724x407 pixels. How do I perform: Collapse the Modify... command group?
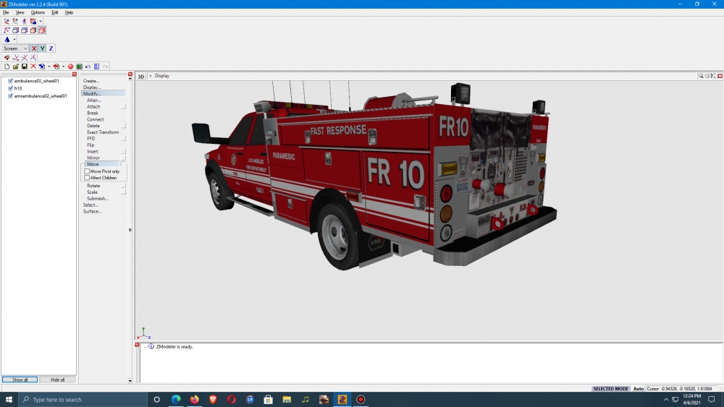(x=104, y=93)
